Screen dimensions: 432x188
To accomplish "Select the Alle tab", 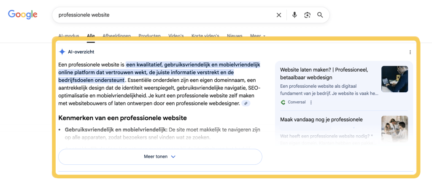I will point(91,36).
